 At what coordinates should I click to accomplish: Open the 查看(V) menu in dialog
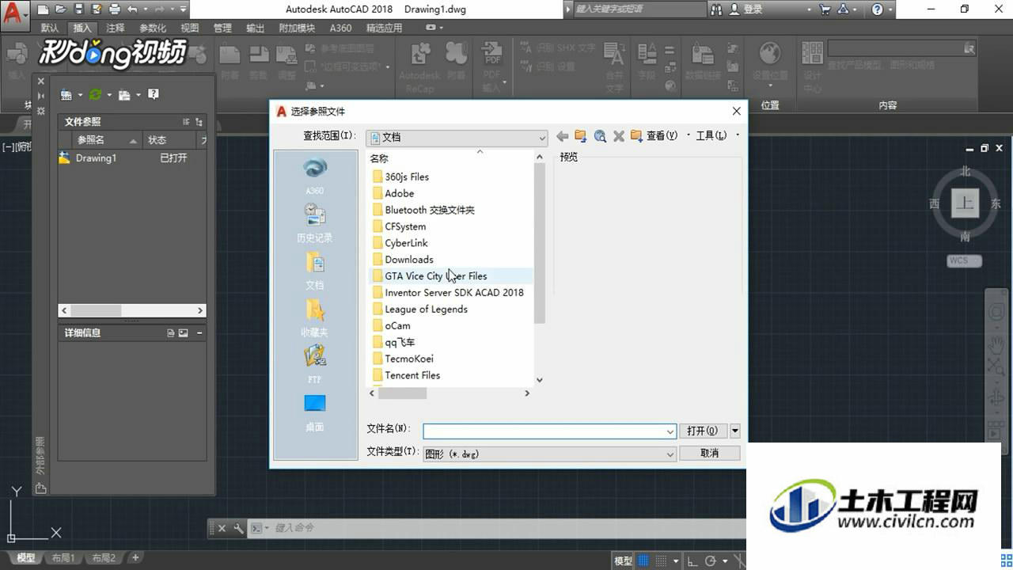(x=662, y=136)
